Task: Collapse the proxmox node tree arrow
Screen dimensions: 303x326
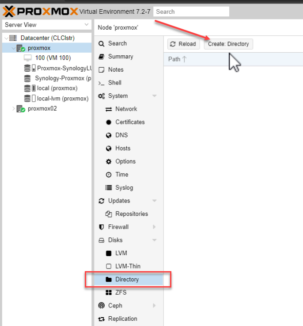Action: (x=14, y=48)
